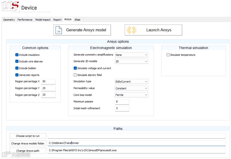Screen dimensions: 231x159
Task: Click the Ansys wave logo icon
Action: click(131, 30)
